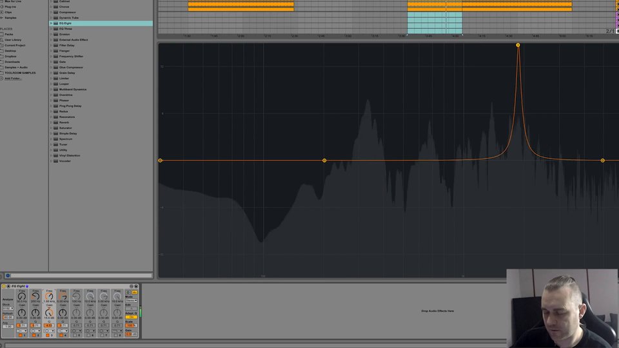Click the highlighted teal clip in the arrangement
The height and width of the screenshot is (348, 619).
coord(435,23)
